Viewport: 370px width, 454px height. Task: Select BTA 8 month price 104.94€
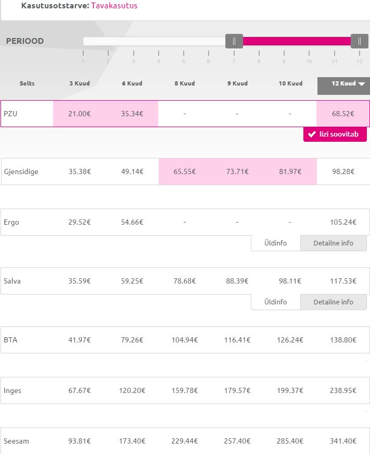click(185, 340)
